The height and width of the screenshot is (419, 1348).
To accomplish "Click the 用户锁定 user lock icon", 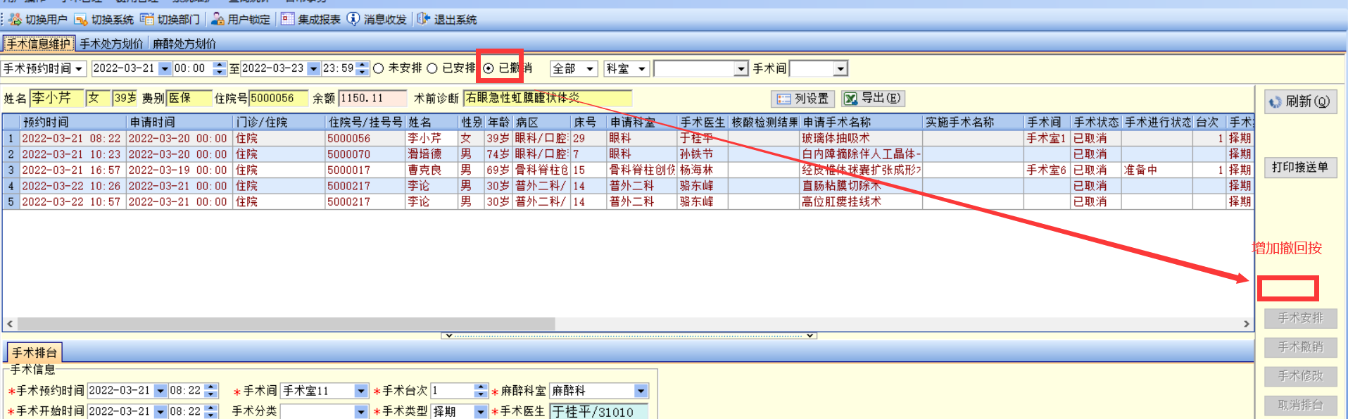I will pos(218,19).
